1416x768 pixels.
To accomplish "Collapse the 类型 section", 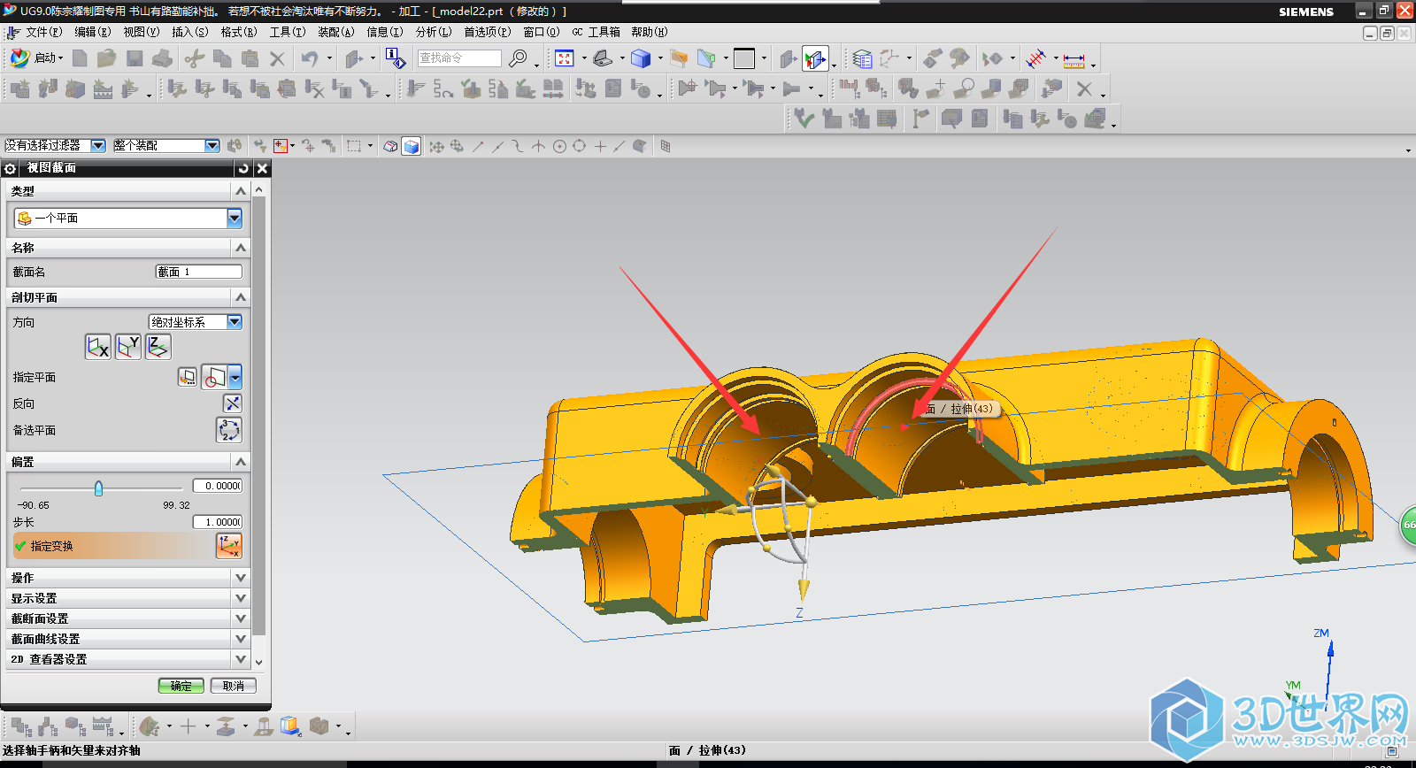I will point(240,191).
